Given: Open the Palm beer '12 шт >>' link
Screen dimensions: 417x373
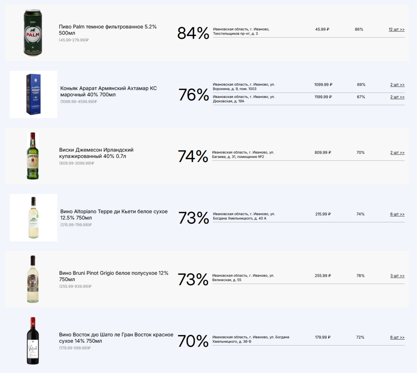Looking at the screenshot, I should [396, 29].
